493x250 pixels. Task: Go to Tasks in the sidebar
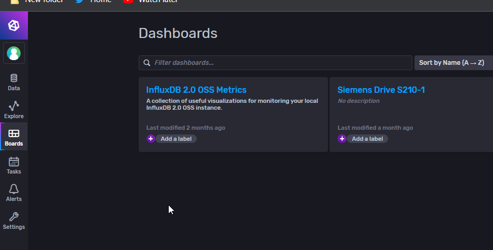(x=14, y=166)
